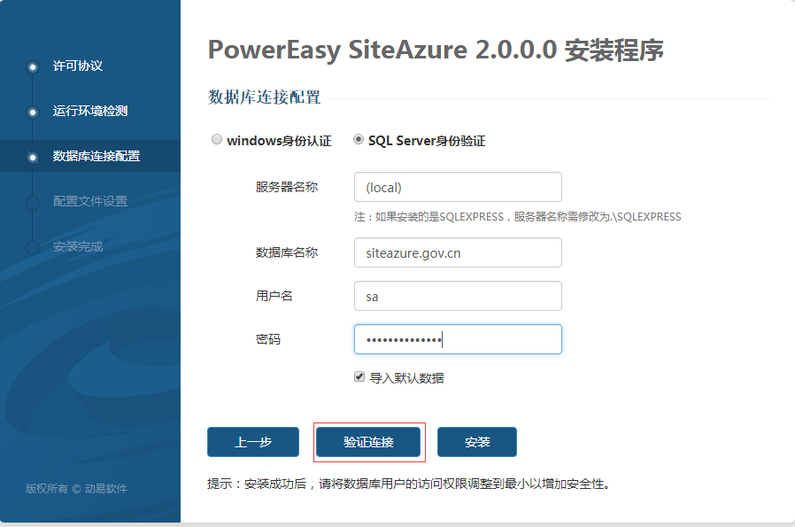
Task: Click the 密码 password field
Action: point(458,339)
